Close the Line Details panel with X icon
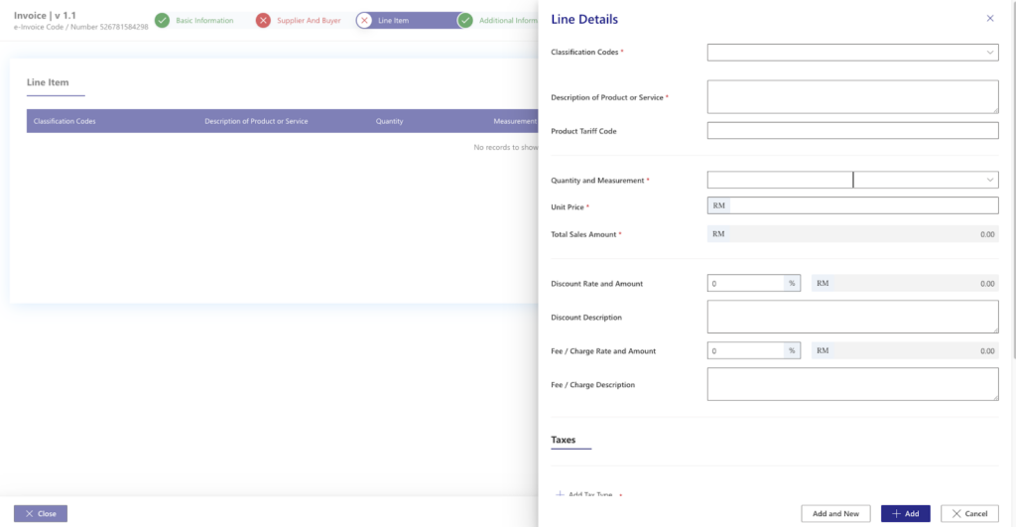This screenshot has width=1016, height=527. tap(989, 19)
